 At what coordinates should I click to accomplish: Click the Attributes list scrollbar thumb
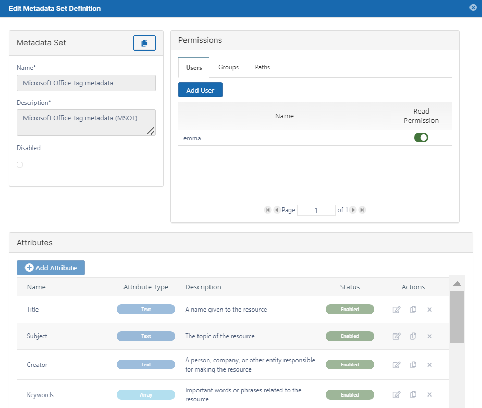click(457, 317)
